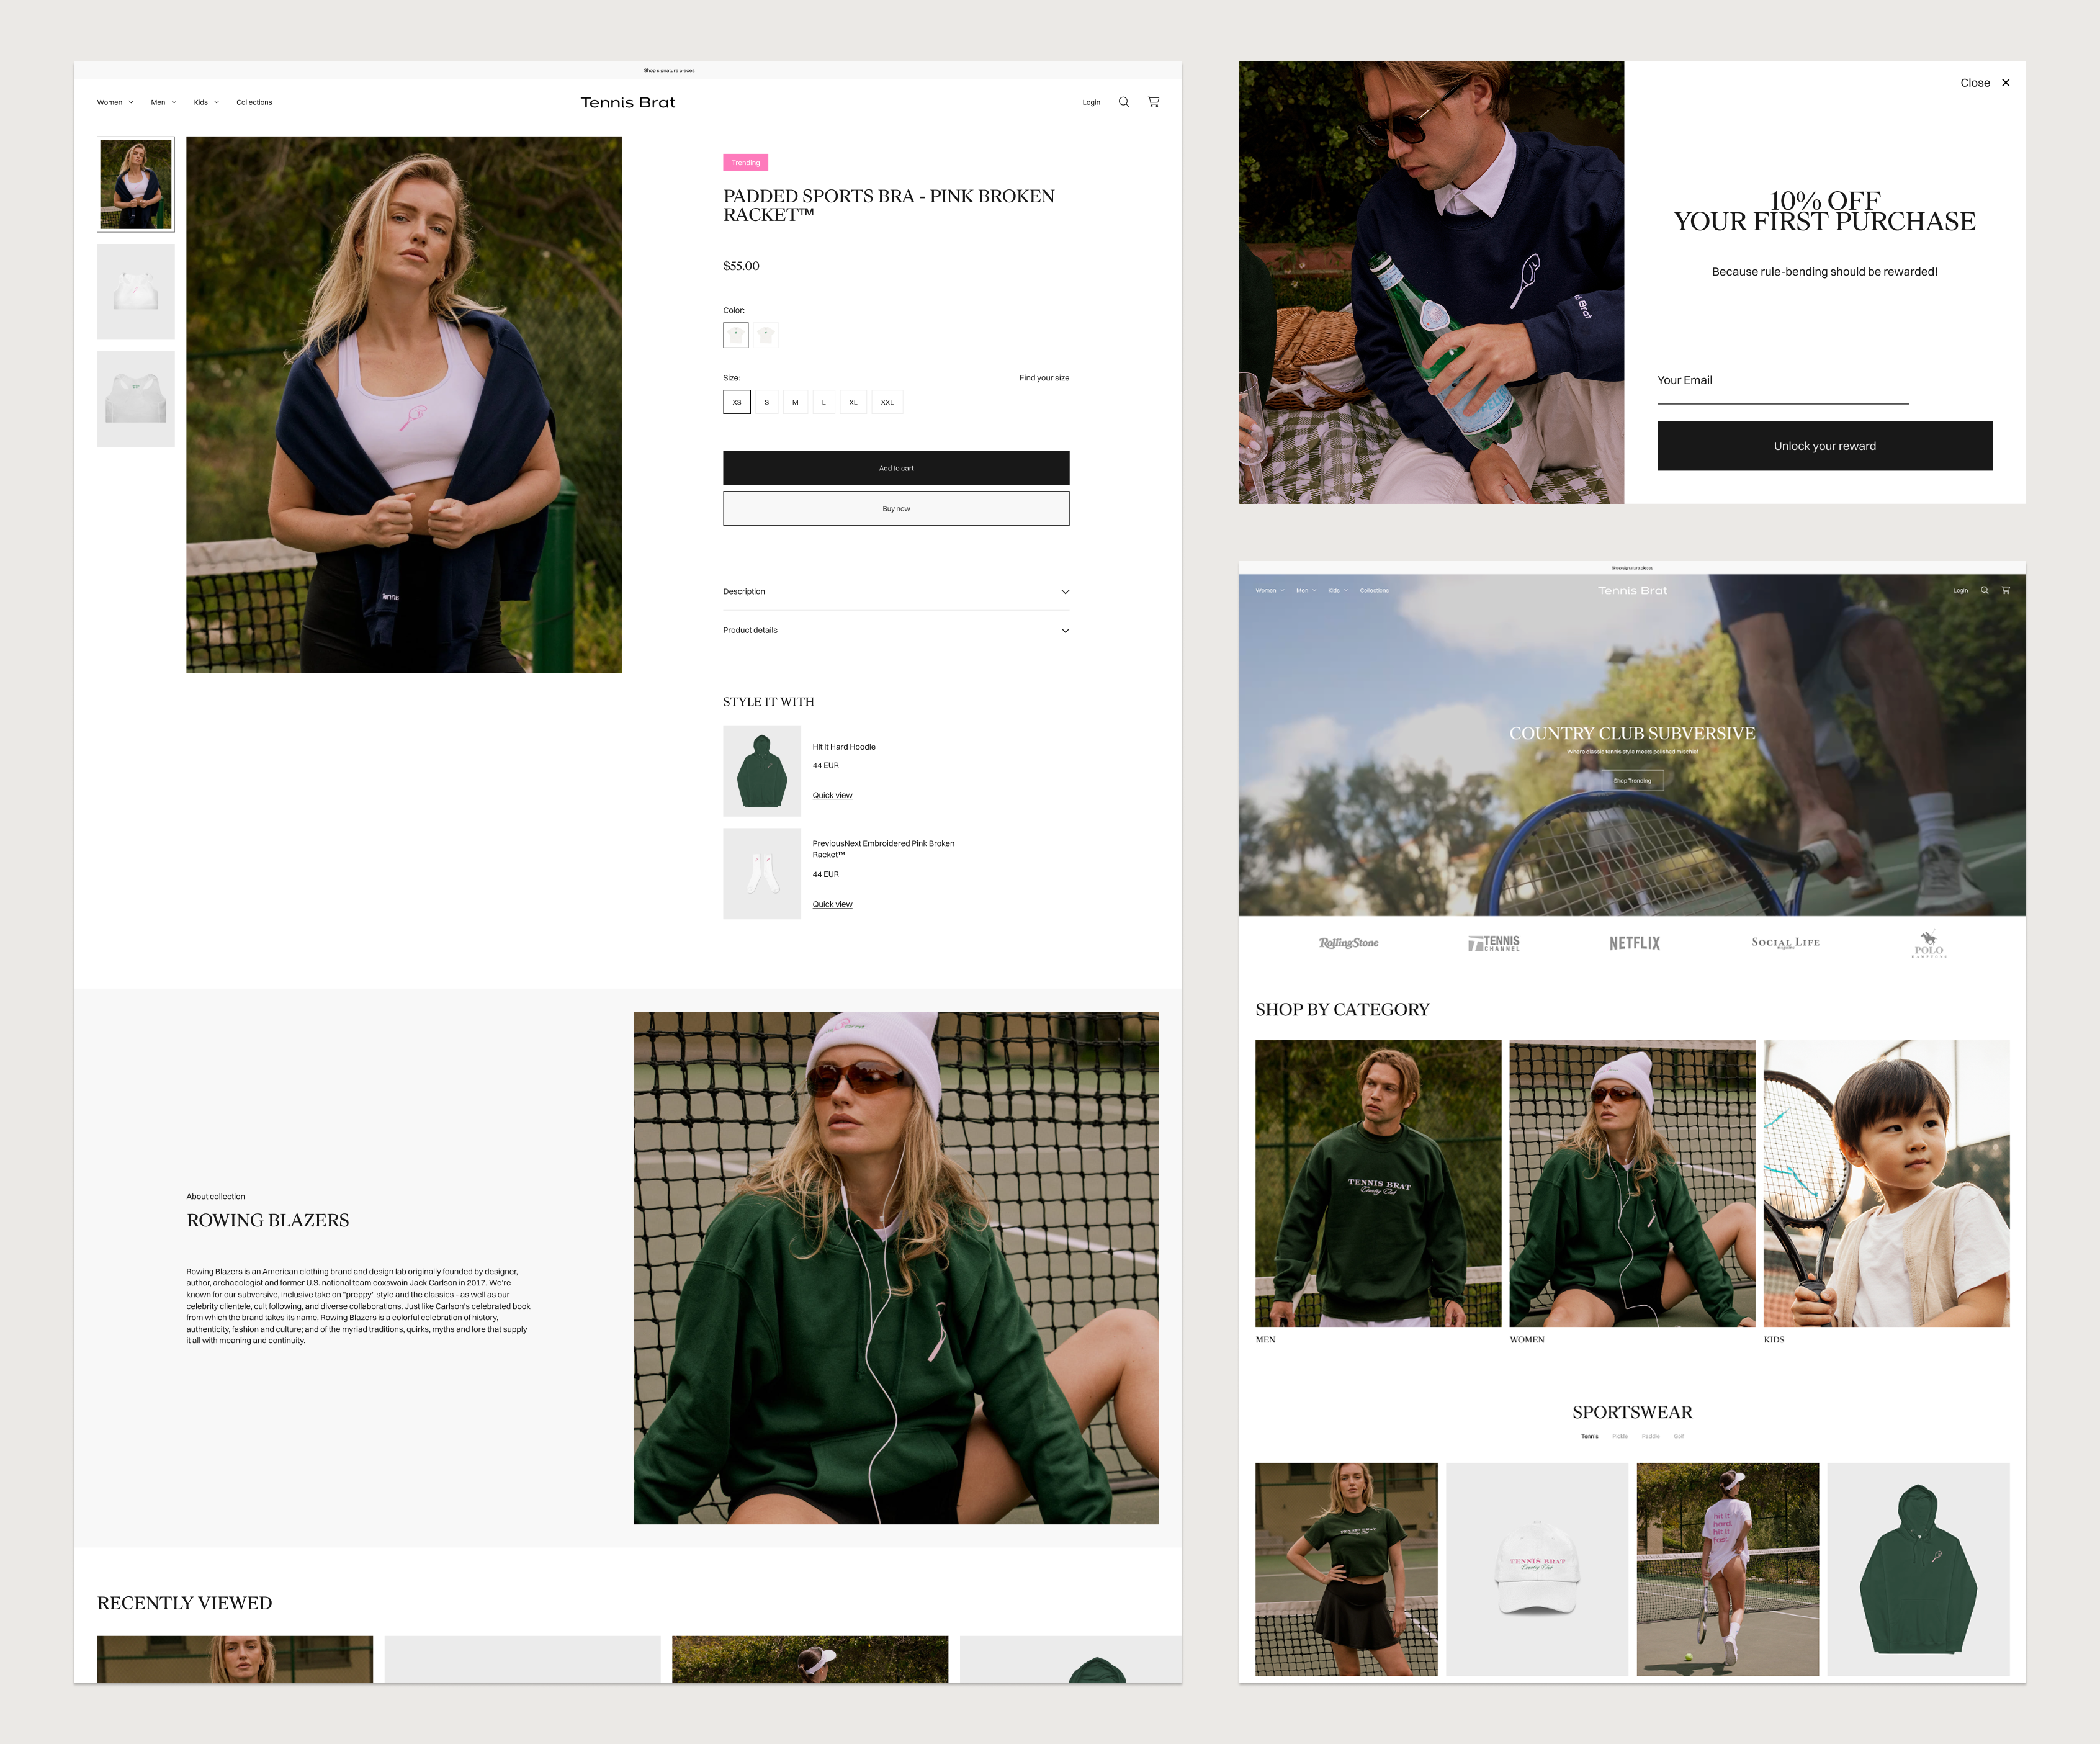Viewport: 2100px width, 1744px height.
Task: Expand the Product details section
Action: tap(896, 630)
